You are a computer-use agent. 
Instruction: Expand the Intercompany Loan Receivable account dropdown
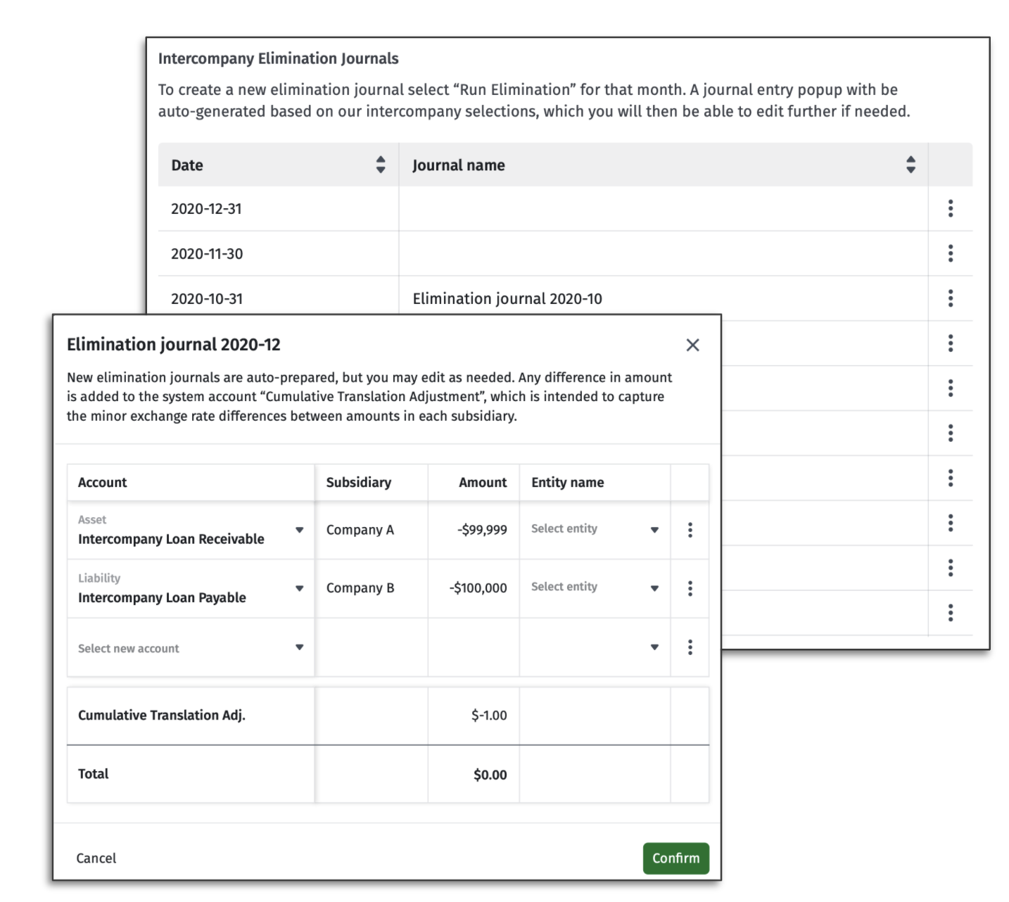pos(300,529)
